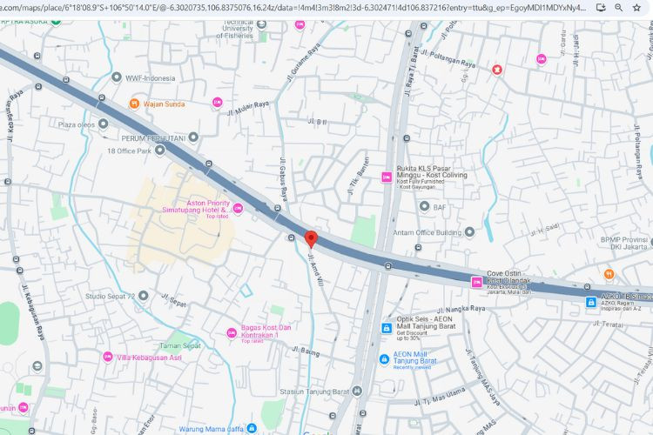Bookmark this page with the star icon

pos(636,8)
